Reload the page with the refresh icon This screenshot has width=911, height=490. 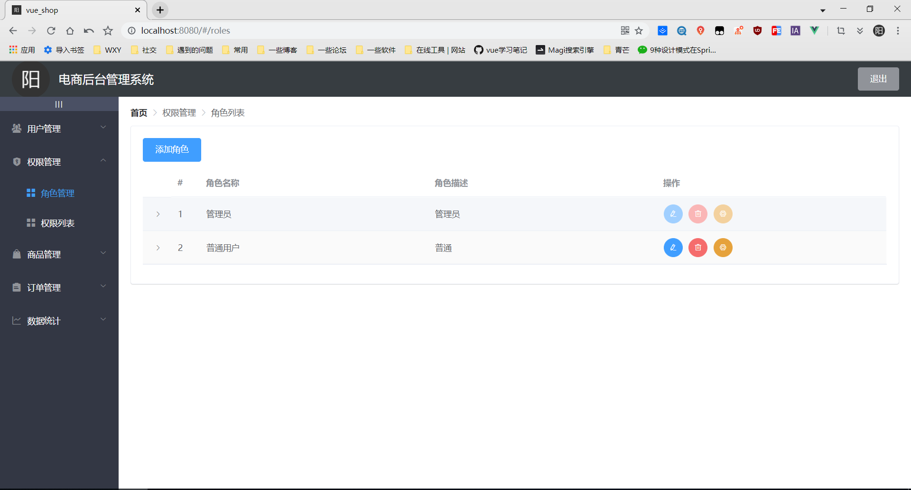click(x=51, y=31)
